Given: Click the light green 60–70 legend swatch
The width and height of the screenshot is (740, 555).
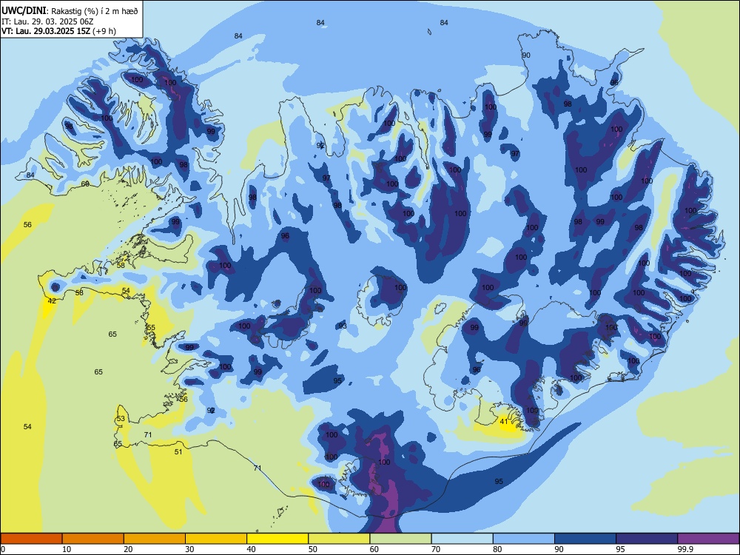Looking at the screenshot, I should pyautogui.click(x=400, y=539).
